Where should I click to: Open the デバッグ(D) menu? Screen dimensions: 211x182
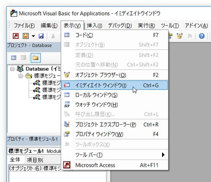coord(120,26)
